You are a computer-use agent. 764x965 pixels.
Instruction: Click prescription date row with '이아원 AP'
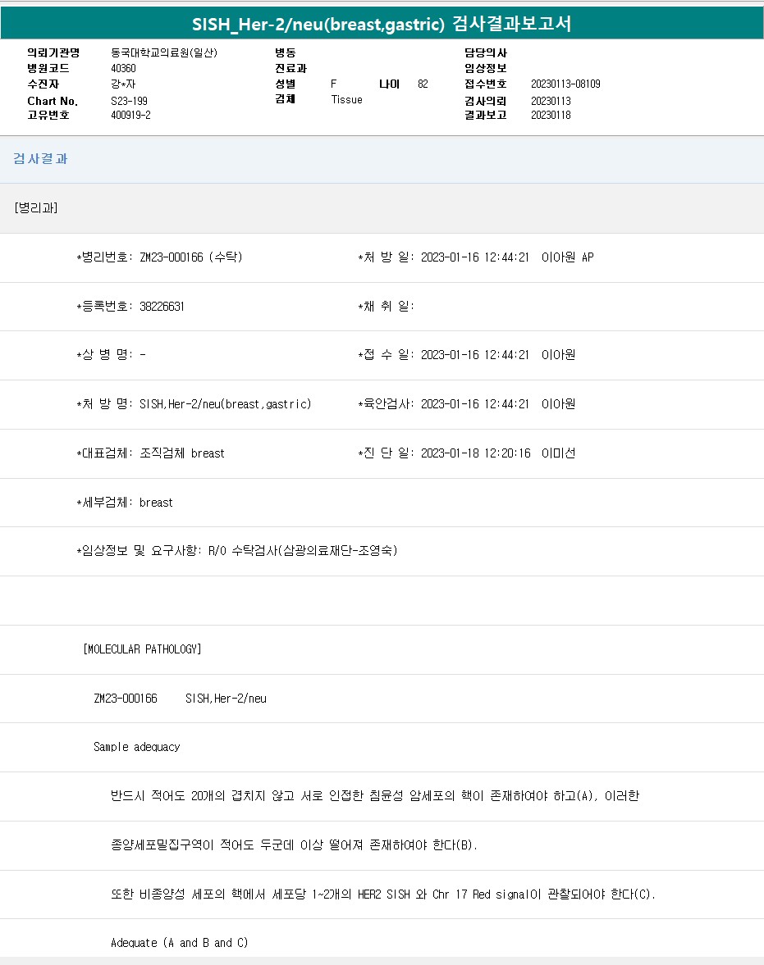click(x=476, y=257)
